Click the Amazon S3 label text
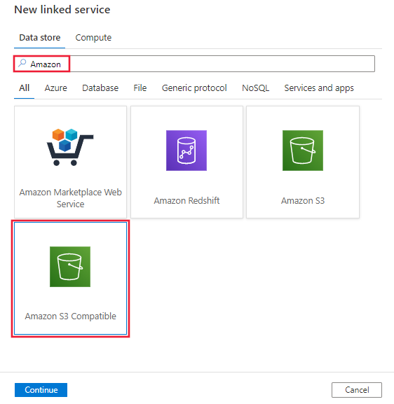The height and width of the screenshot is (404, 394). point(303,200)
